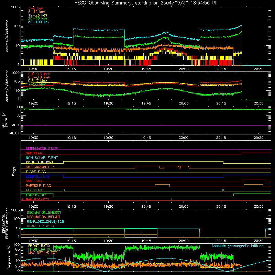This screenshot has height=275, width=275.
Task: Click the HESSI Observing Summary title text
Action: (145, 3)
